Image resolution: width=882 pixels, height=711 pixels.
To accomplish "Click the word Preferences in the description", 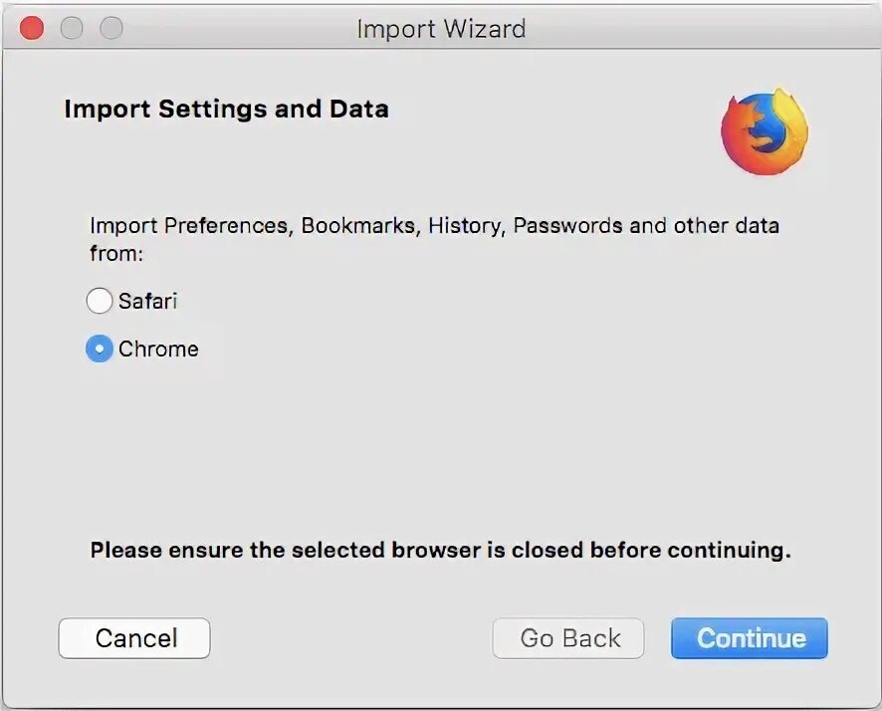I will coord(226,226).
